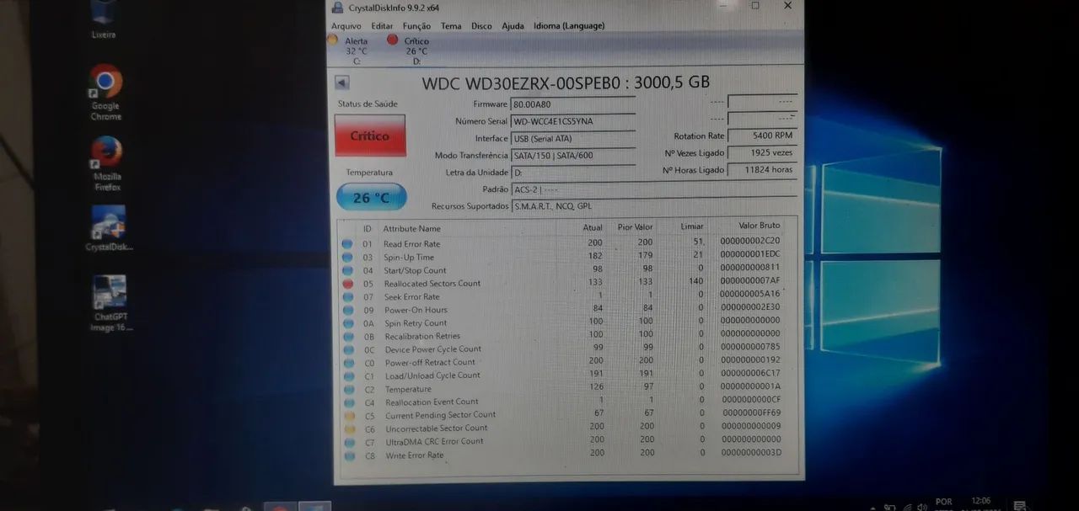
Task: Click blue status icon for Recalibration Retries
Action: click(347, 336)
